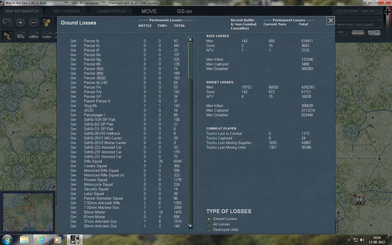
Task: Open the Windows Start menu
Action: [7, 240]
